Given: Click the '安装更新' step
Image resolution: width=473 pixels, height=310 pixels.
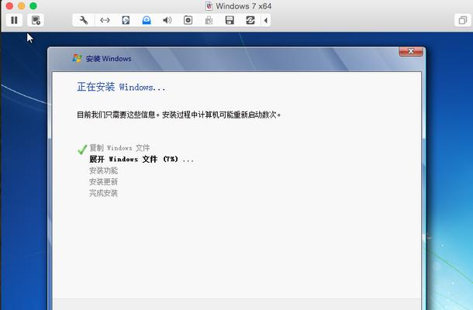Looking at the screenshot, I should 103,182.
